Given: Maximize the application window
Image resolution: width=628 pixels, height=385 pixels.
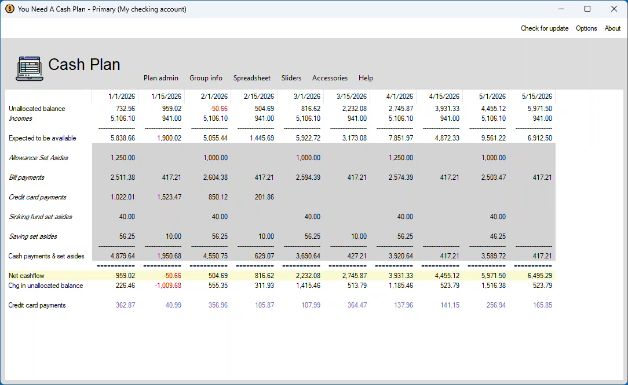Looking at the screenshot, I should point(587,9).
